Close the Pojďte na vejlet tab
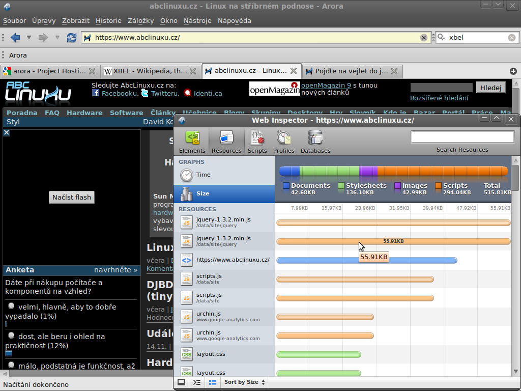 tap(394, 71)
